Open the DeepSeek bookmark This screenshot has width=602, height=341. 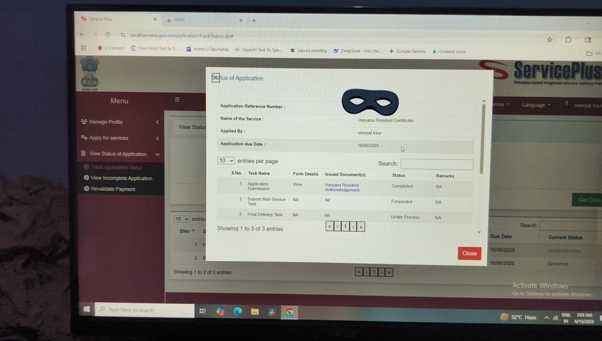coord(358,51)
